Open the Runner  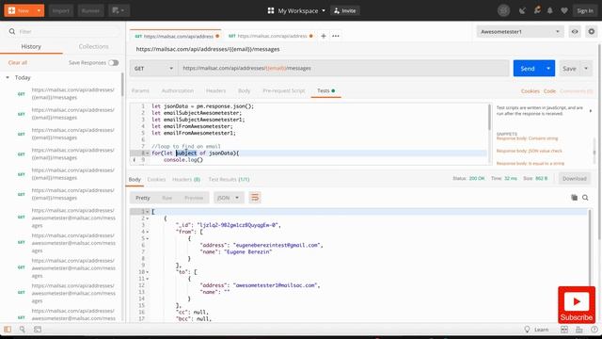(x=90, y=10)
